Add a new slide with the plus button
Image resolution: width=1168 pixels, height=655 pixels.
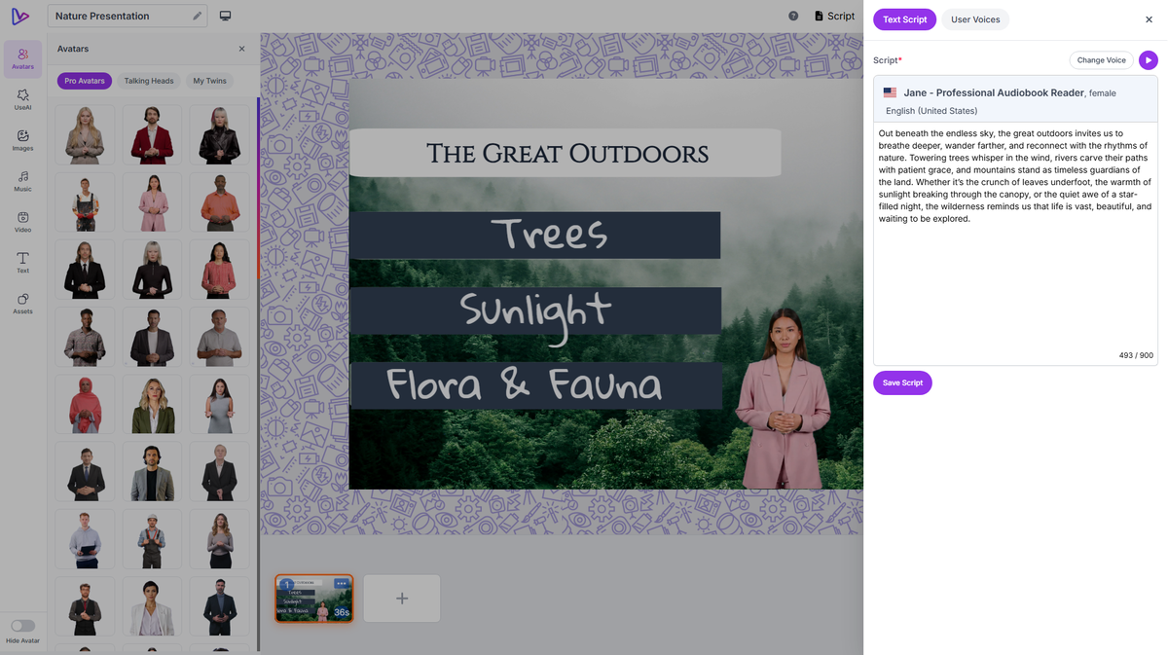pyautogui.click(x=402, y=599)
